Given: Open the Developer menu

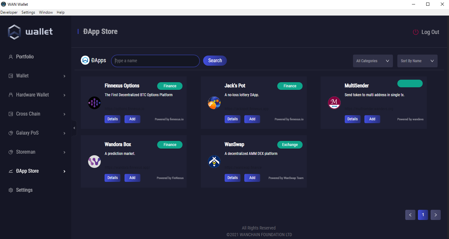Looking at the screenshot, I should point(9,12).
